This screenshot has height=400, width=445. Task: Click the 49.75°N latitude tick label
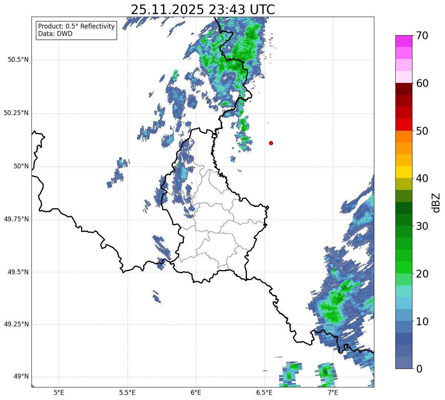[x=16, y=219]
